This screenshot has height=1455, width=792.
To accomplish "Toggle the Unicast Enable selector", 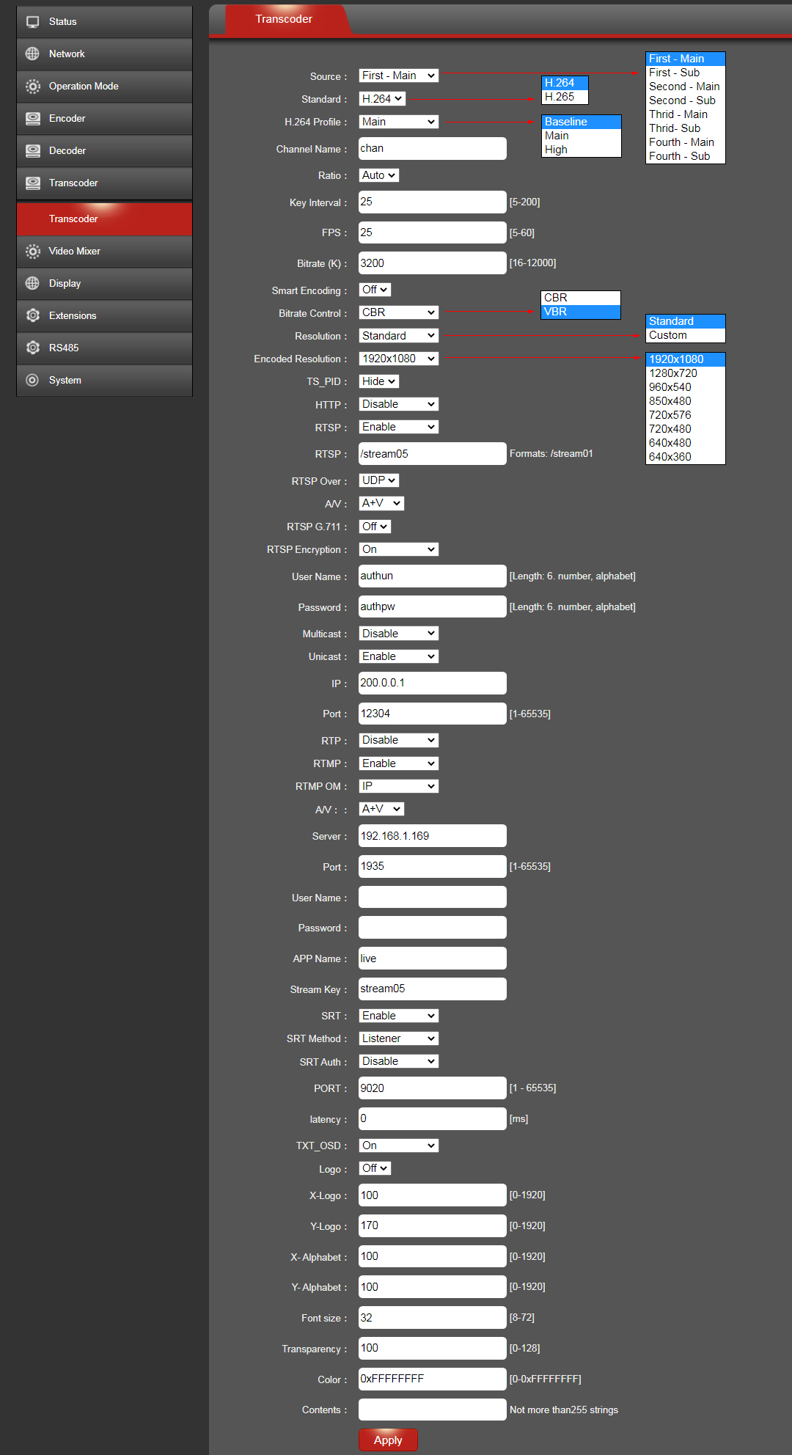I will click(398, 656).
